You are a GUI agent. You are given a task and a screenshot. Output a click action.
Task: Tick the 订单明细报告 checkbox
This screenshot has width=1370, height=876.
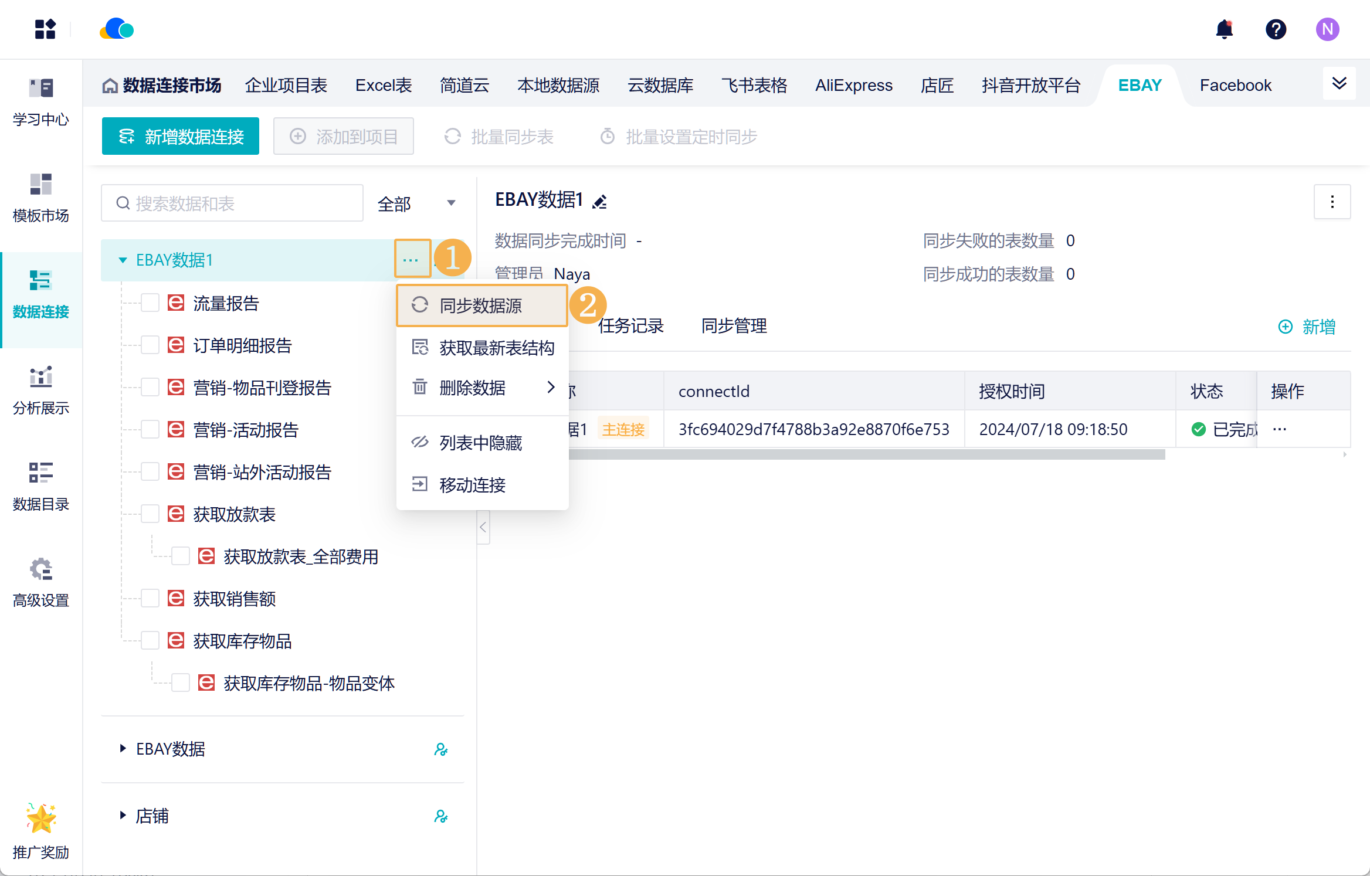150,345
